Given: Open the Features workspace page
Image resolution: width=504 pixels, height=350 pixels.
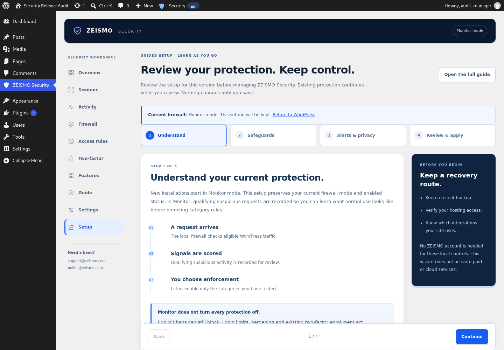Looking at the screenshot, I should coord(94,176).
